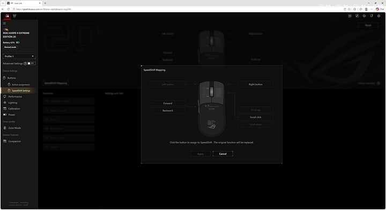The height and width of the screenshot is (210, 386).
Task: Bookmark this page with the star icon
Action: pos(349,9)
